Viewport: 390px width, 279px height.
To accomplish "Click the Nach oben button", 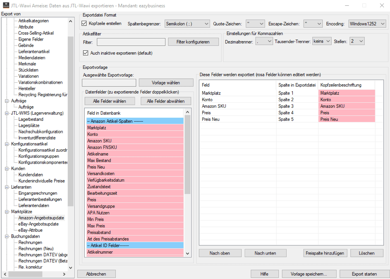I will (x=220, y=253).
